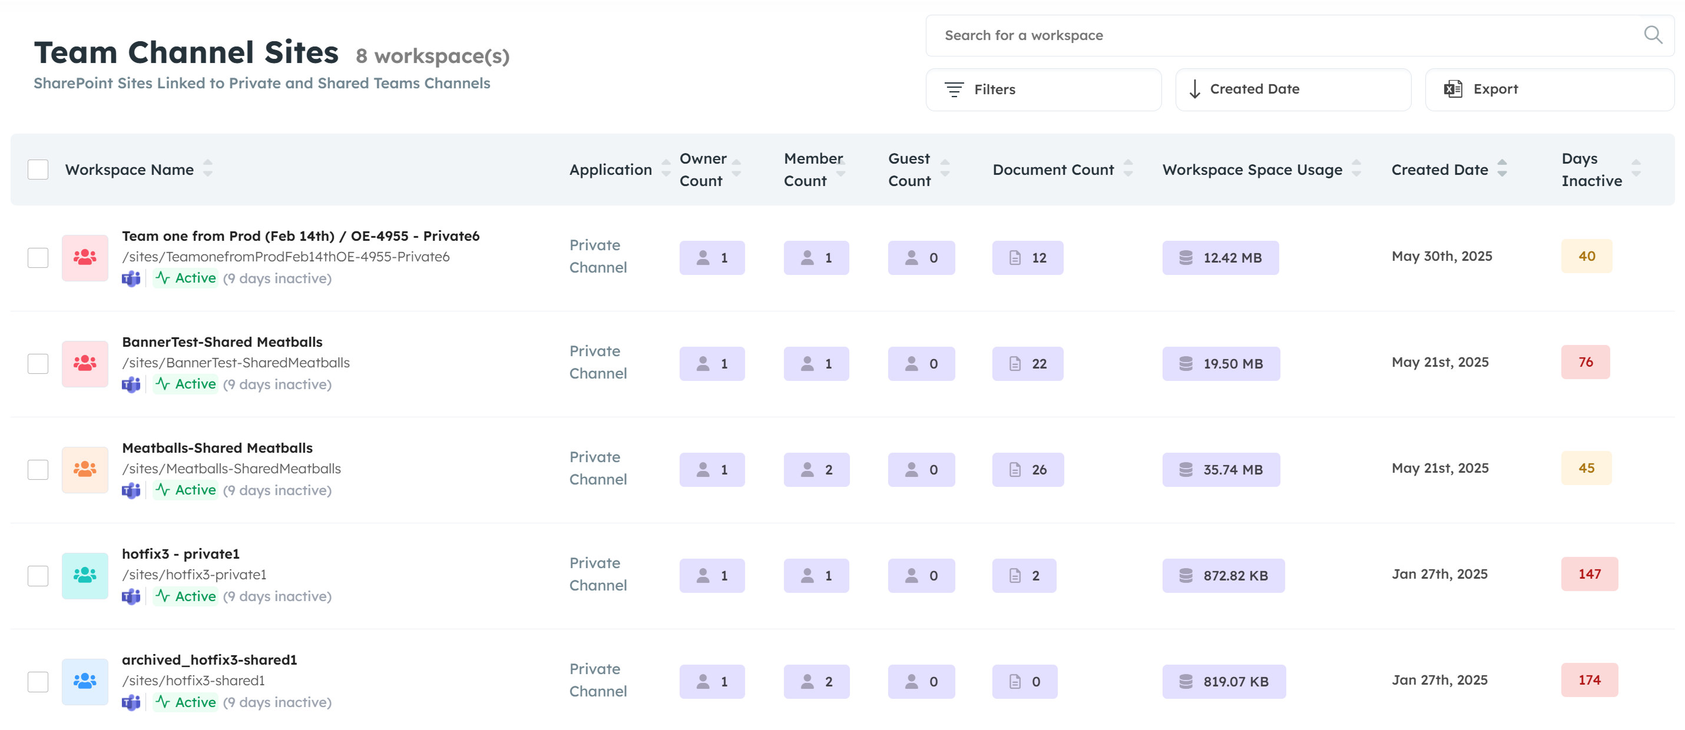Open the Filters panel
1685x730 pixels.
(x=1043, y=89)
